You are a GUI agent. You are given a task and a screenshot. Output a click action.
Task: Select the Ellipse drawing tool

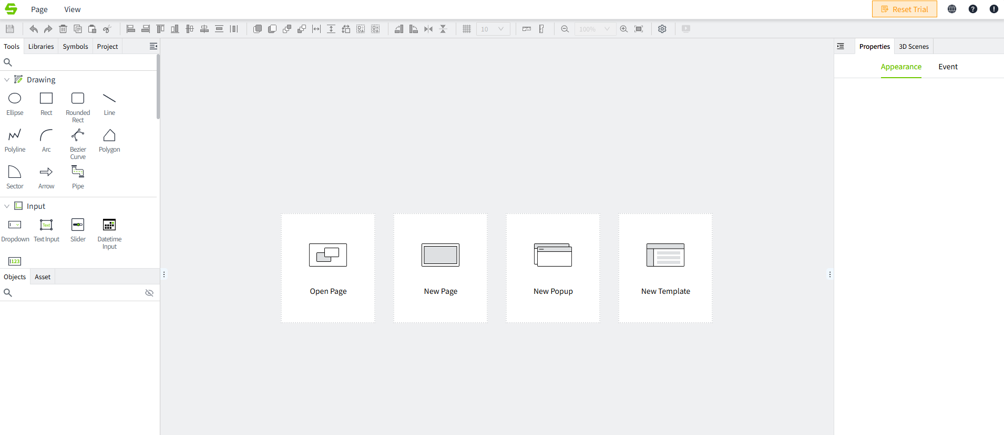pyautogui.click(x=15, y=103)
